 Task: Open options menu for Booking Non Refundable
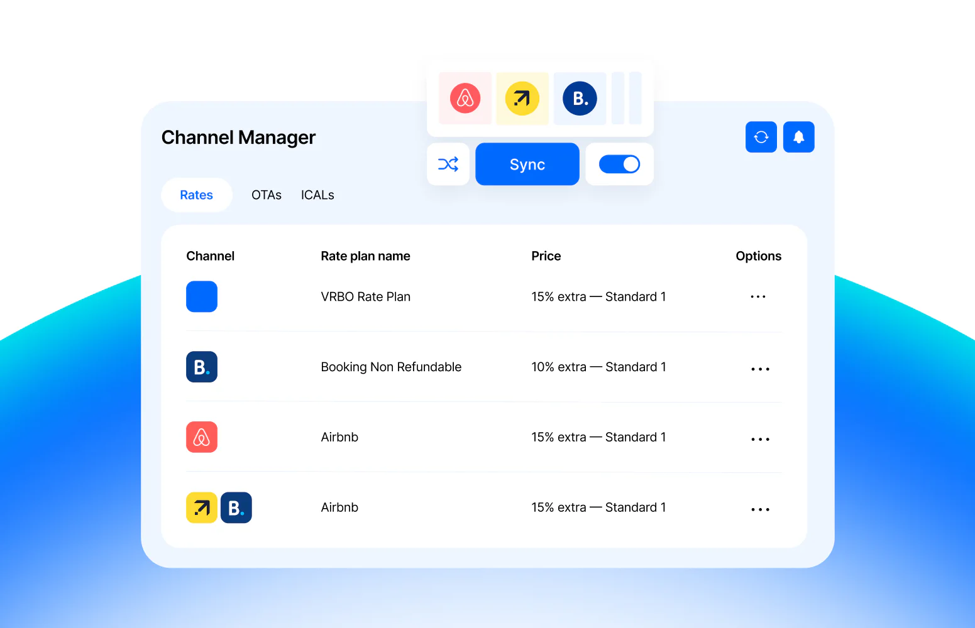tap(760, 369)
